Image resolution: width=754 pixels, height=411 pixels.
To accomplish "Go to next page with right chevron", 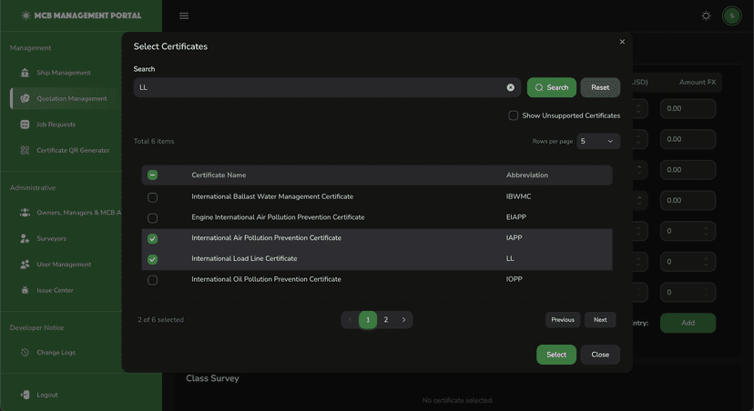I will pos(404,320).
